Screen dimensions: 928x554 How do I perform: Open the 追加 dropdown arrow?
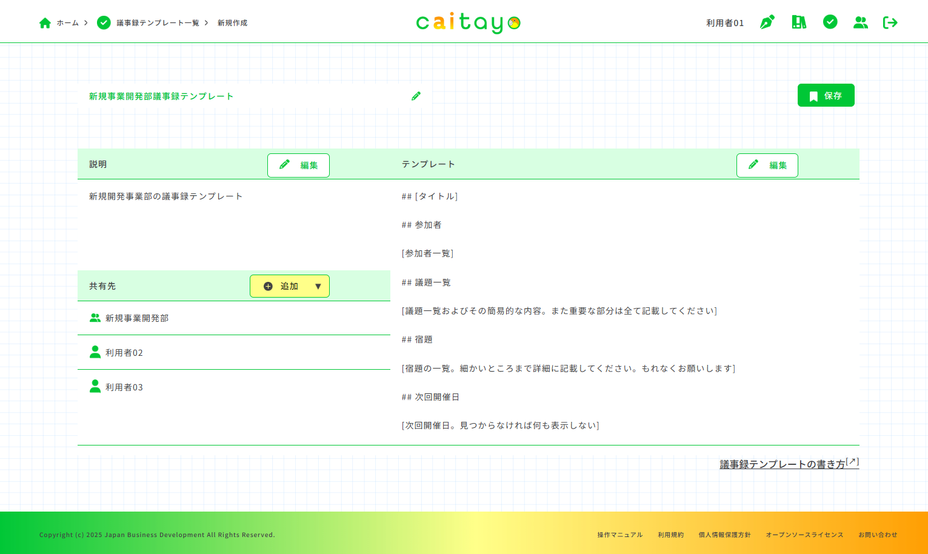coord(318,286)
